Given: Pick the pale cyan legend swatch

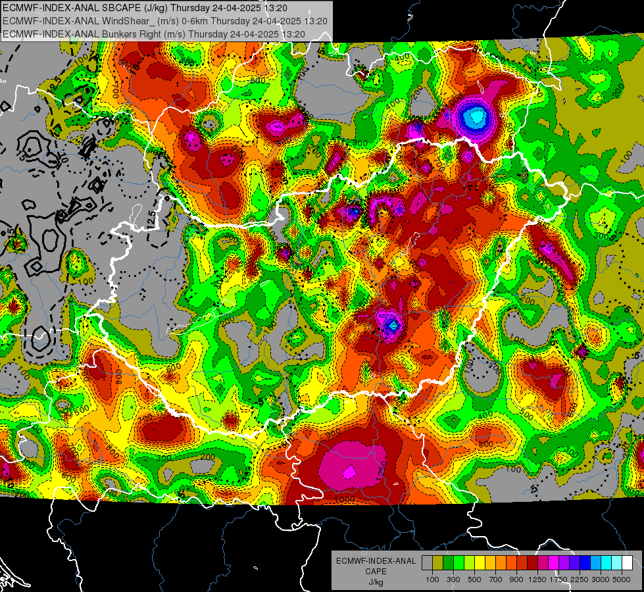Looking at the screenshot, I should 616,563.
